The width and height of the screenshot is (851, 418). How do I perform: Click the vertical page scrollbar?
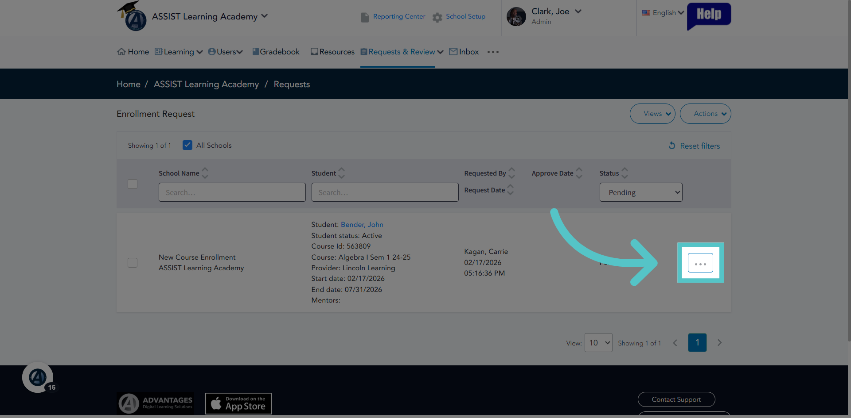pos(849,170)
